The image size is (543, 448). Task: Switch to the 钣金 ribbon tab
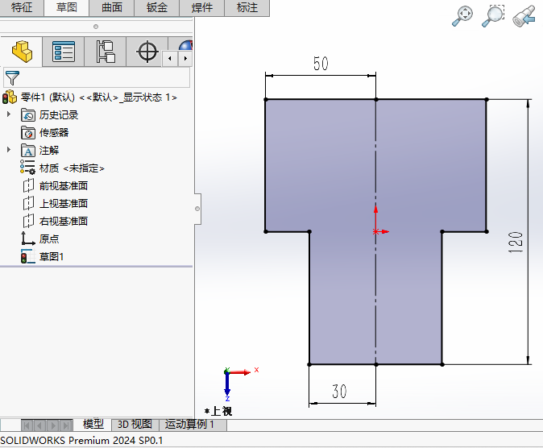(x=157, y=7)
